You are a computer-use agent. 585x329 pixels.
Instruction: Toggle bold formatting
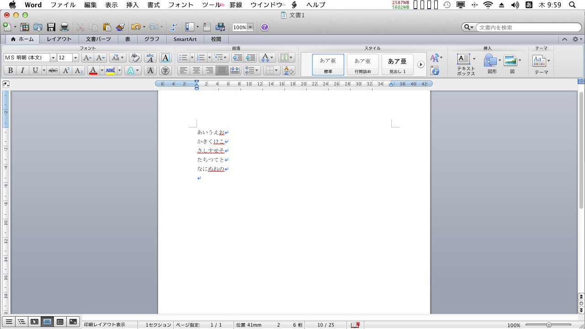point(10,70)
